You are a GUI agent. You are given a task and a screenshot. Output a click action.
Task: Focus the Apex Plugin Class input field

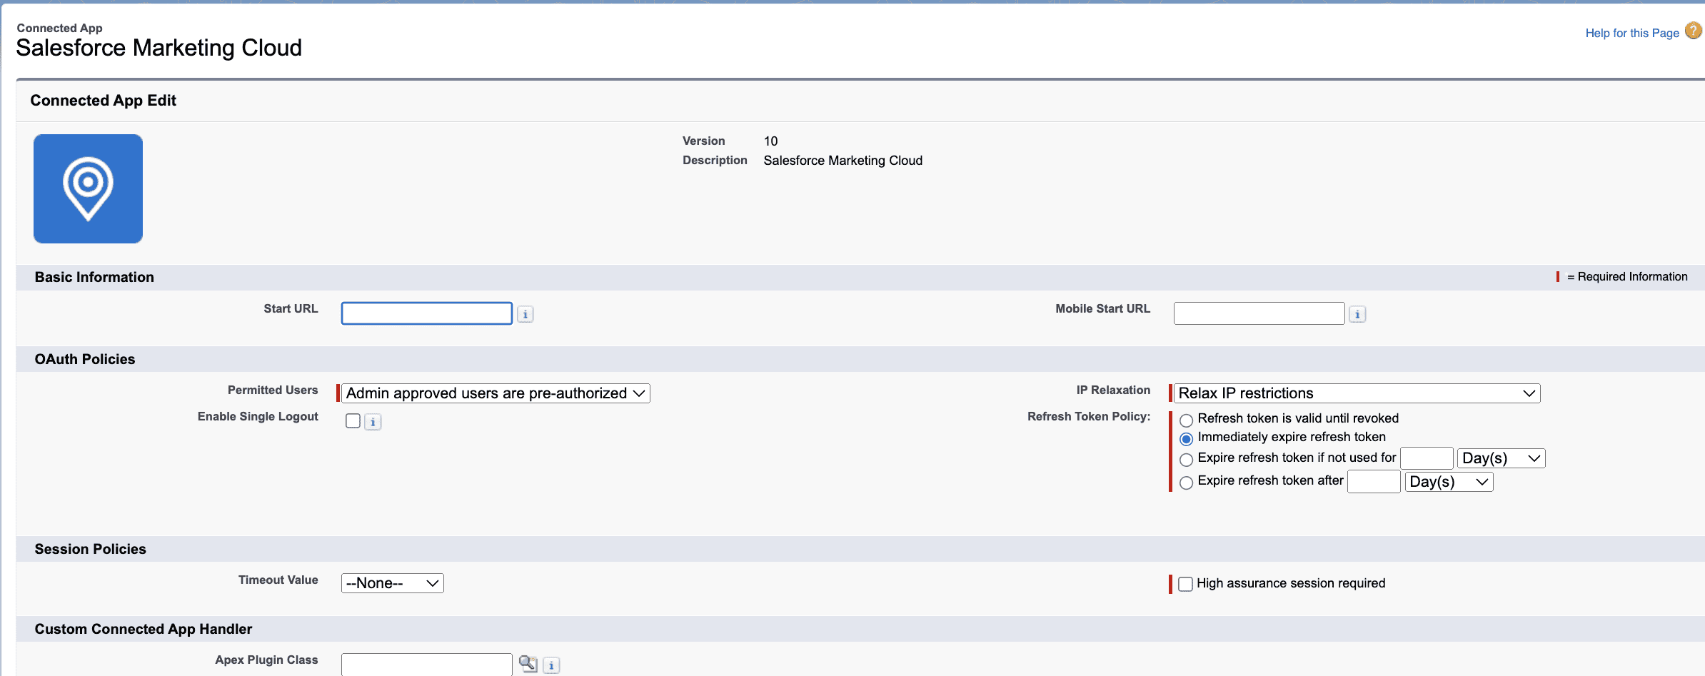(426, 665)
